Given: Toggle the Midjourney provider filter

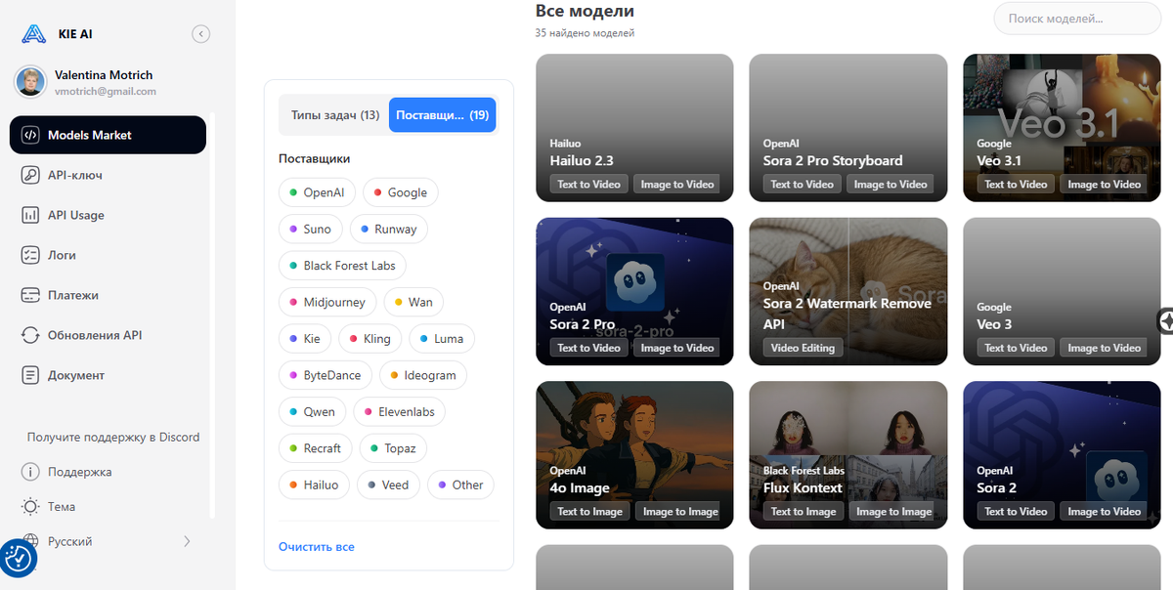Looking at the screenshot, I should tap(327, 302).
